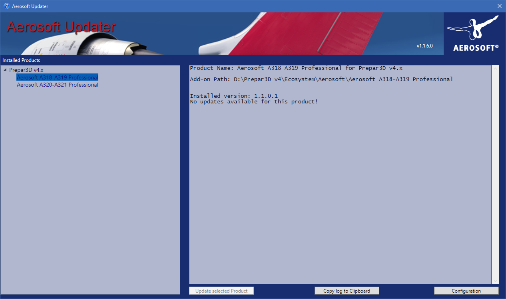Click the Aerosoft Updater title bar icon
Viewport: 506px width, 299px height.
[x=6, y=6]
